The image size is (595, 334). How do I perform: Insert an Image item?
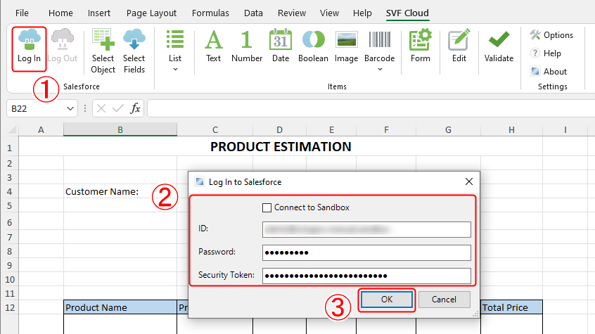tap(346, 46)
